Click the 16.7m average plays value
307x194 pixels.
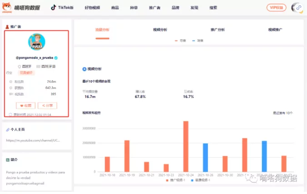click(x=90, y=97)
